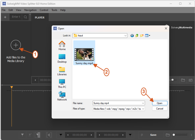Viewport: 195px width, 140px height.
Task: Step back the second timecode field
Action: pos(99,135)
